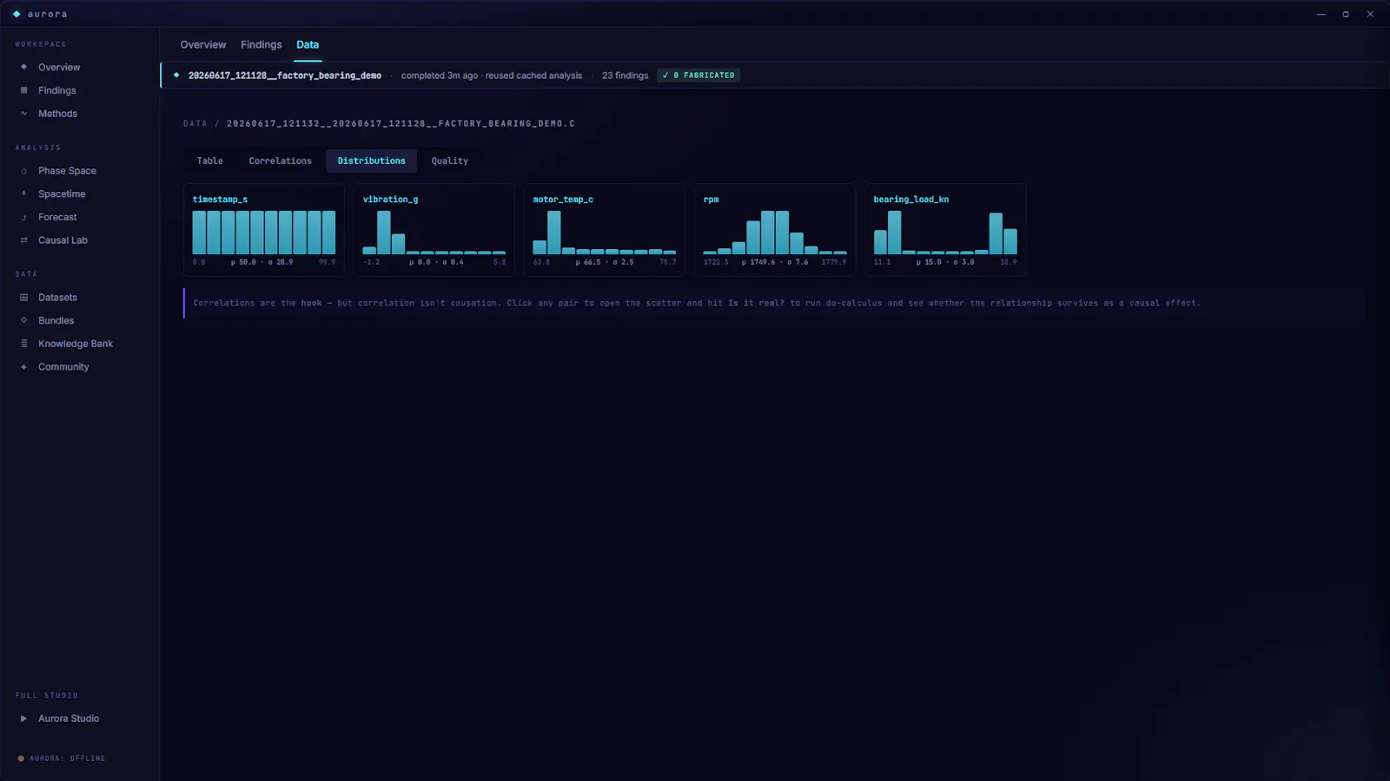
Task: Click the offline status dot
Action: pyautogui.click(x=21, y=758)
